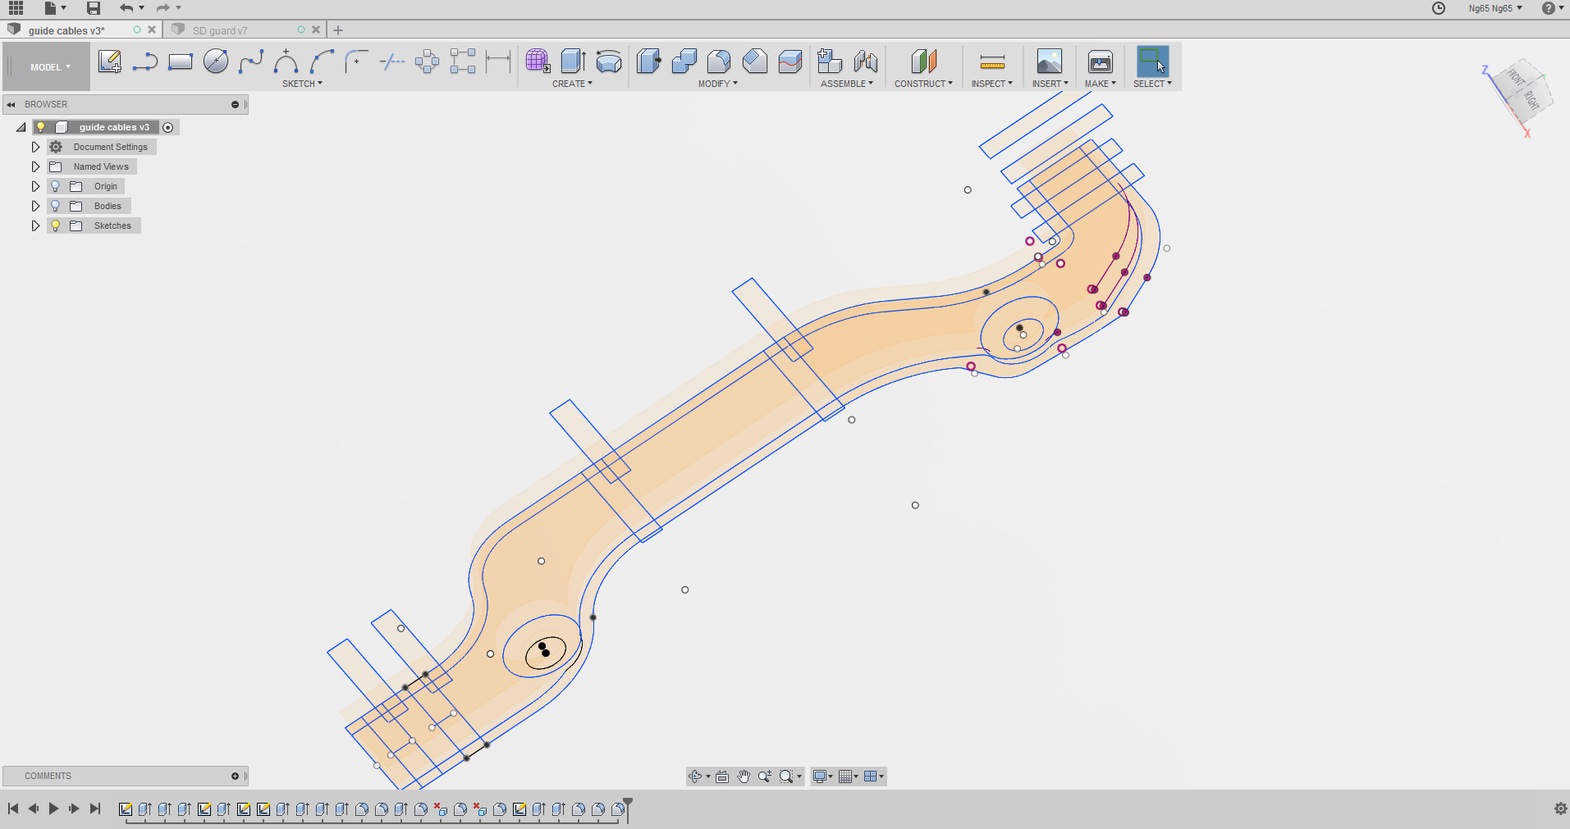Click the Save icon in top bar
Viewport: 1570px width, 829px height.
(94, 8)
